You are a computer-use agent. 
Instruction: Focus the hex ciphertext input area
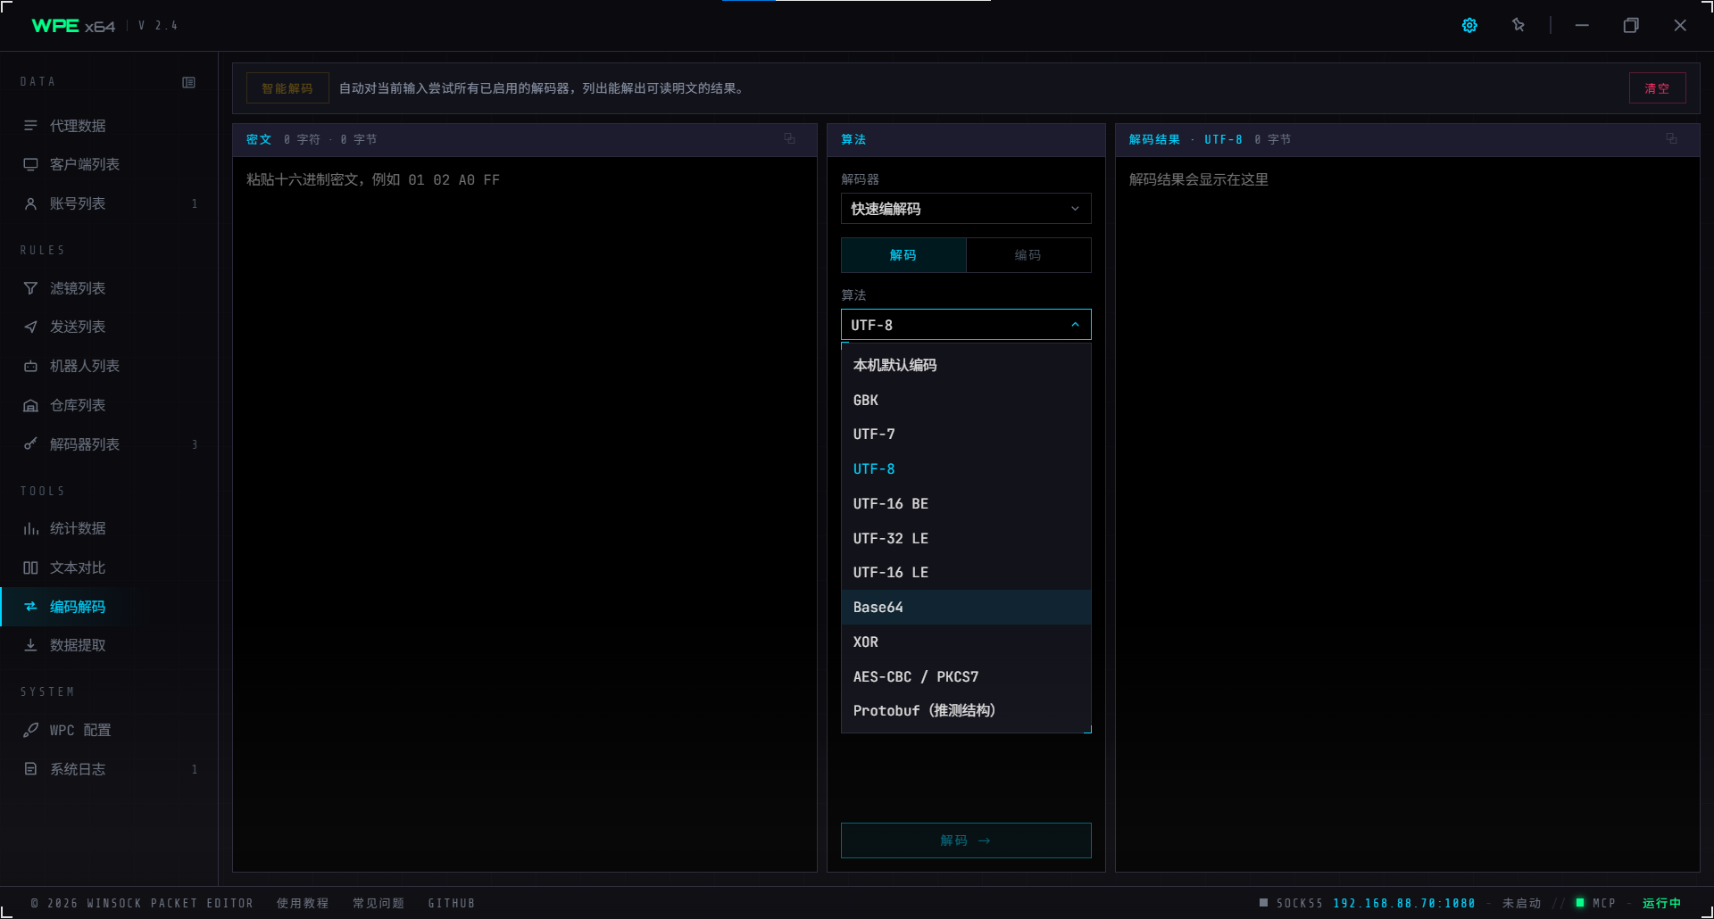tap(525, 514)
